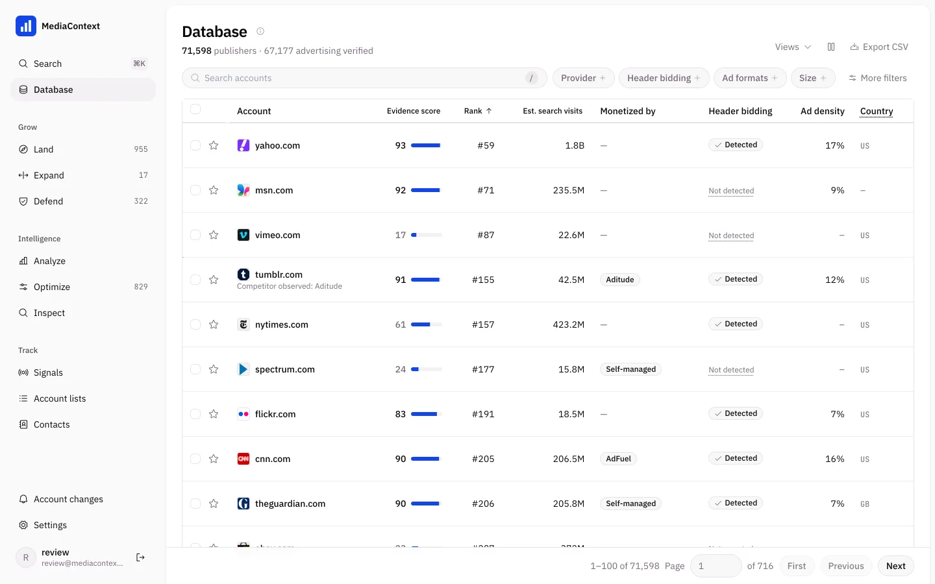Open More filters
Screen dimensions: 935x584
click(877, 78)
